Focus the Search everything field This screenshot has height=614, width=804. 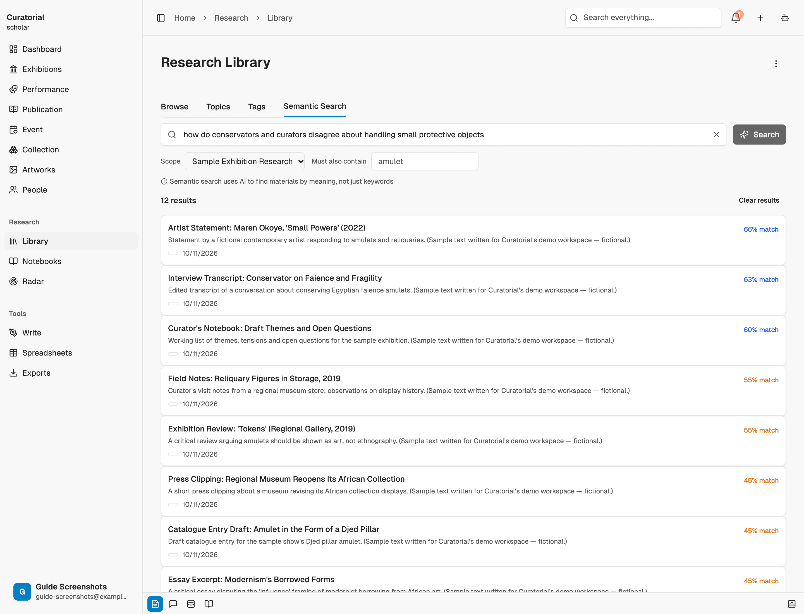643,18
